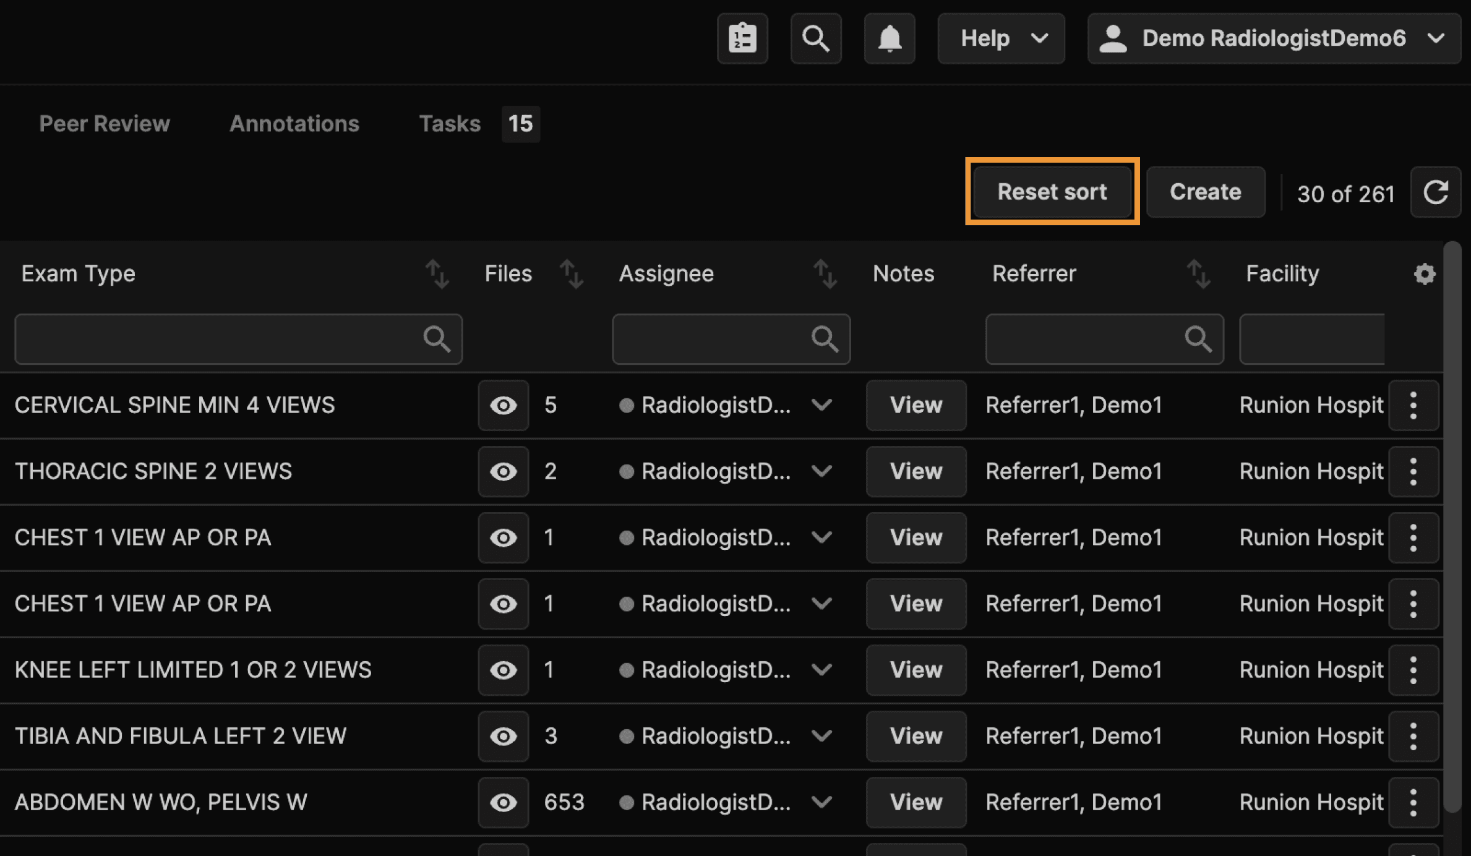Screen dimensions: 1471x856
Task: Open three-dot menu for Cervical Spine row
Action: [1413, 405]
